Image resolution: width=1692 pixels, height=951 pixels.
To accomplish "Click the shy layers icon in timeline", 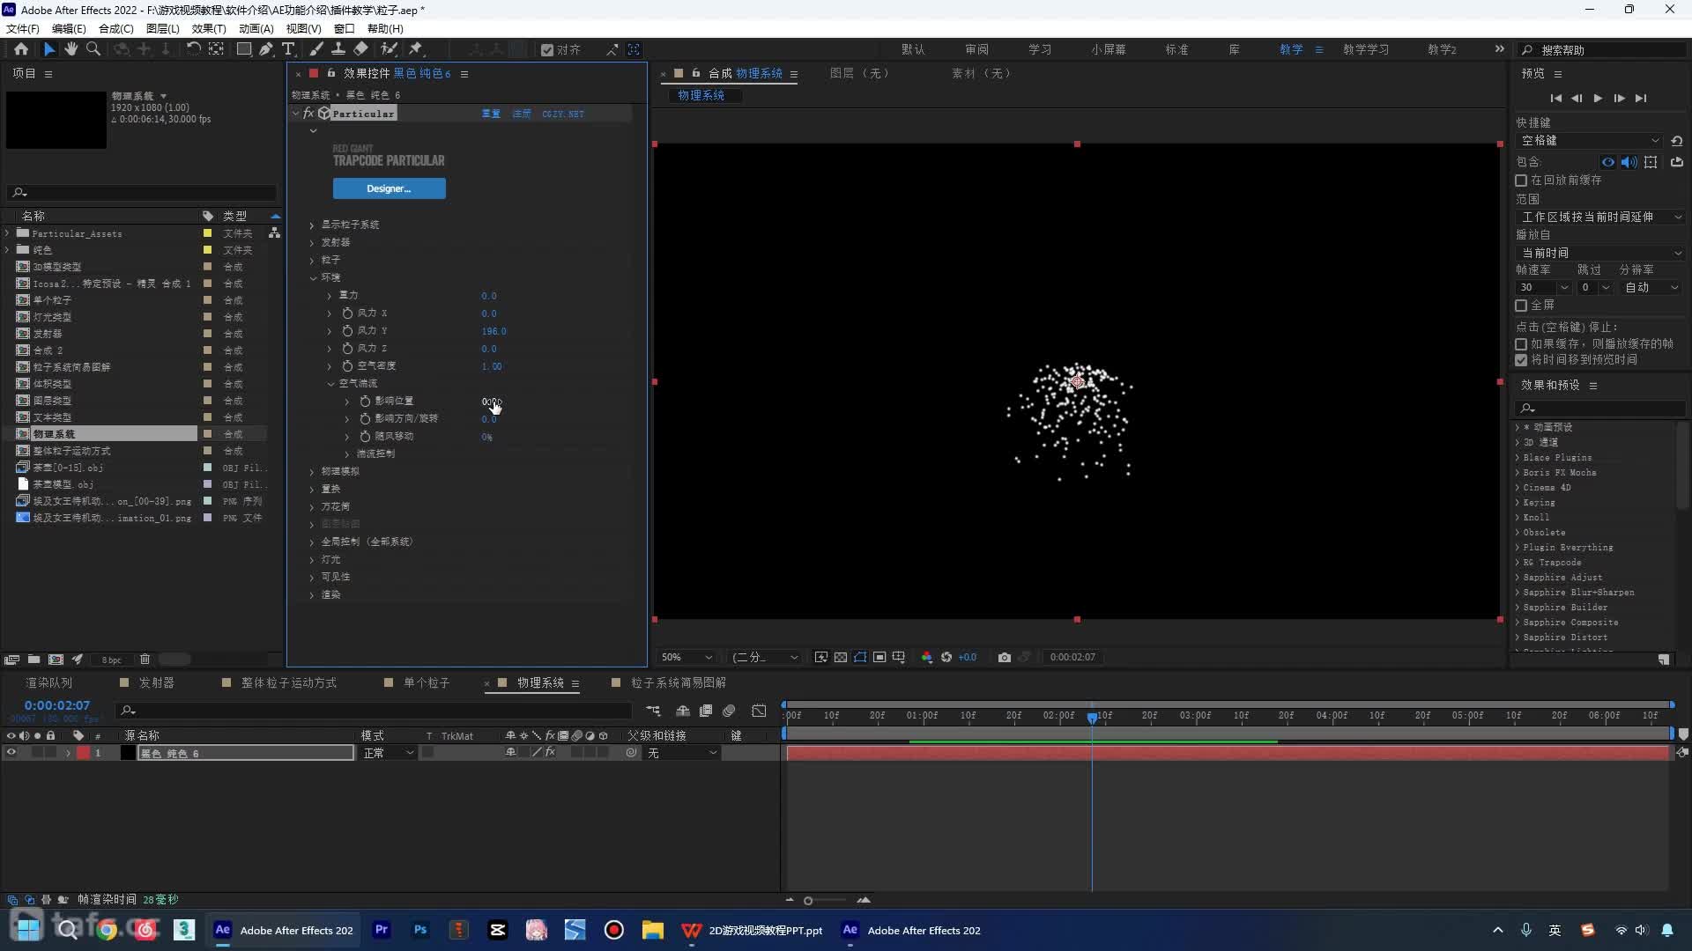I will [683, 711].
